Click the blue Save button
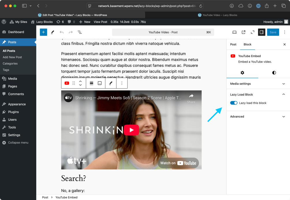This screenshot has height=200, width=290. 273,32
